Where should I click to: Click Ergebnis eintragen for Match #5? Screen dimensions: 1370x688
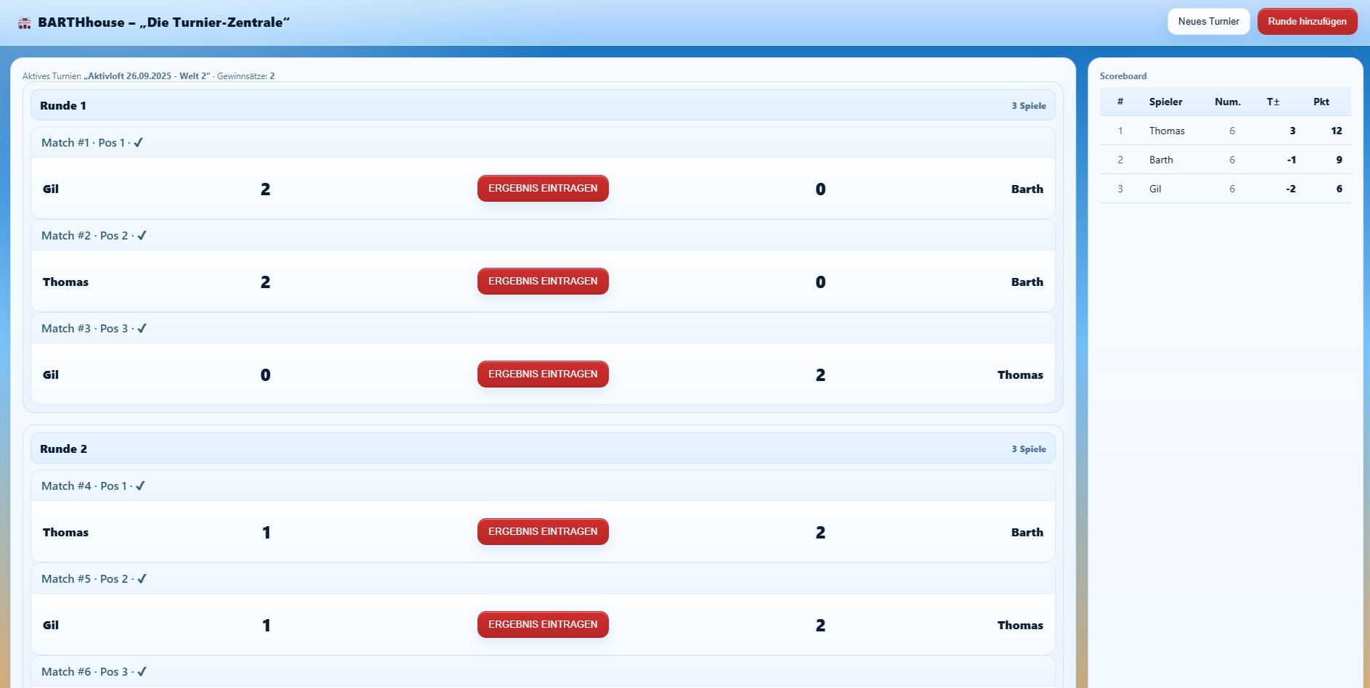[x=543, y=625]
